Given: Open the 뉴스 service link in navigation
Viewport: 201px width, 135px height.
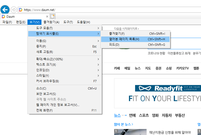Looking at the screenshot, I should point(138,68).
